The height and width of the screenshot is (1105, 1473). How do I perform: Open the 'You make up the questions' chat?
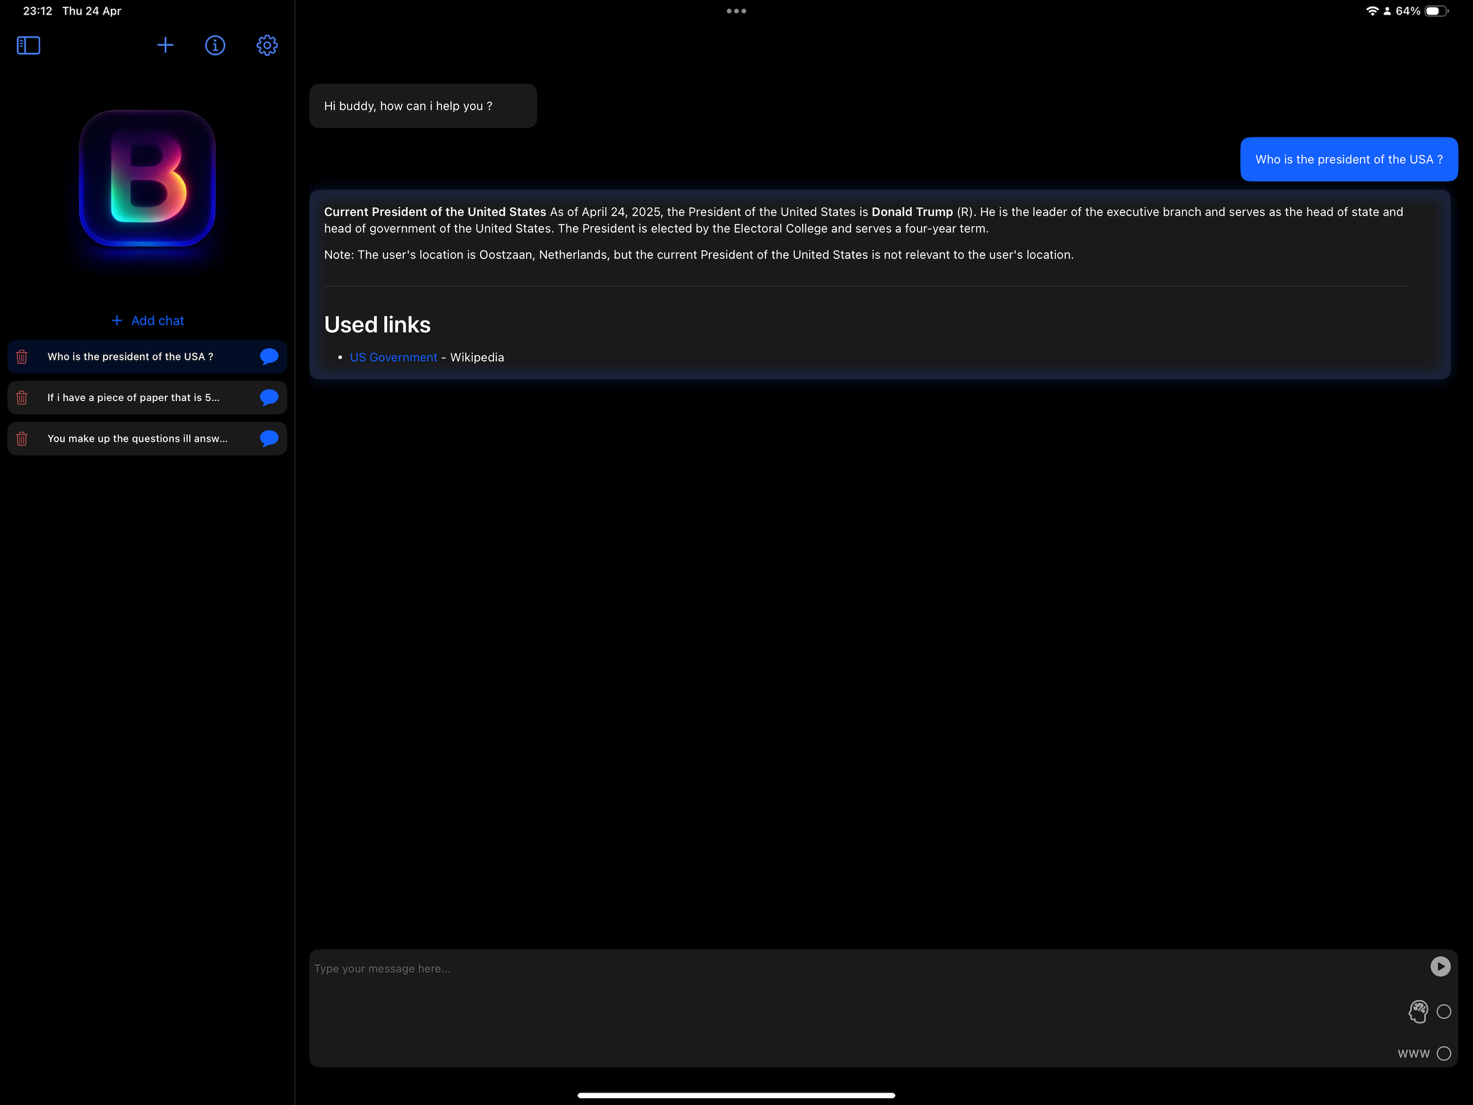[147, 438]
